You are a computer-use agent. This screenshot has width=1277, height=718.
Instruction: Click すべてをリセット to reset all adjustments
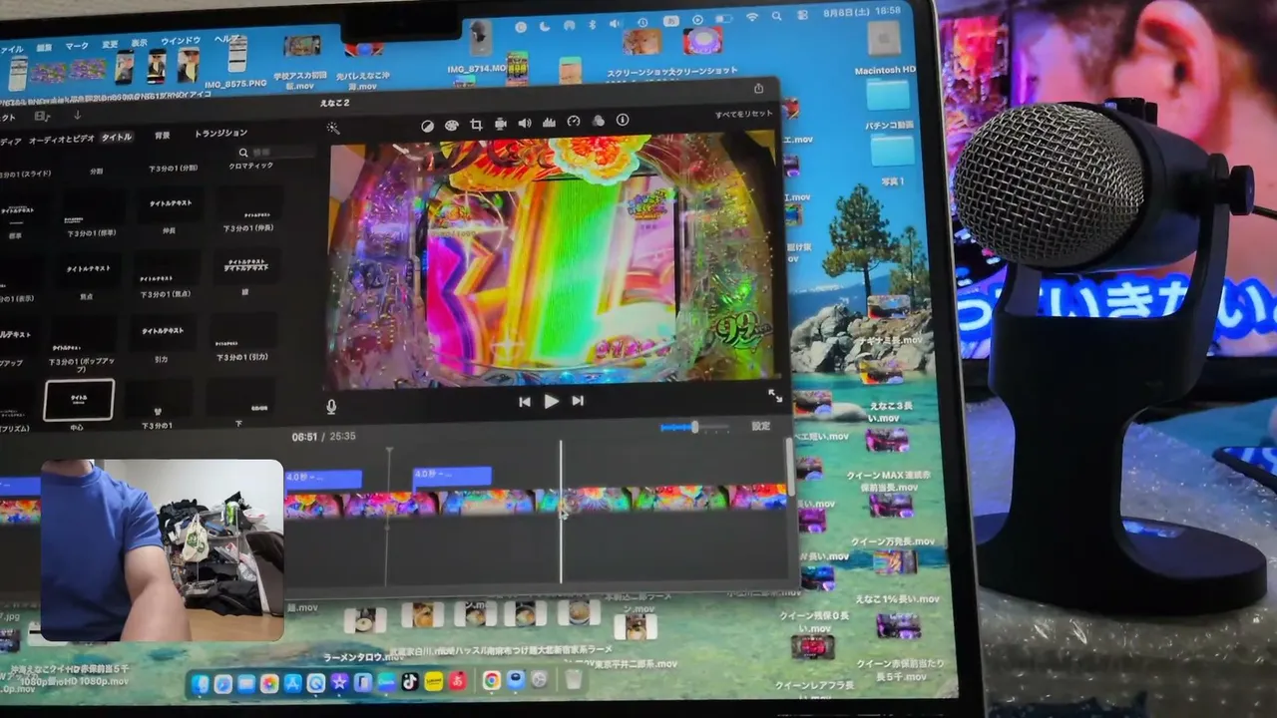tap(743, 115)
